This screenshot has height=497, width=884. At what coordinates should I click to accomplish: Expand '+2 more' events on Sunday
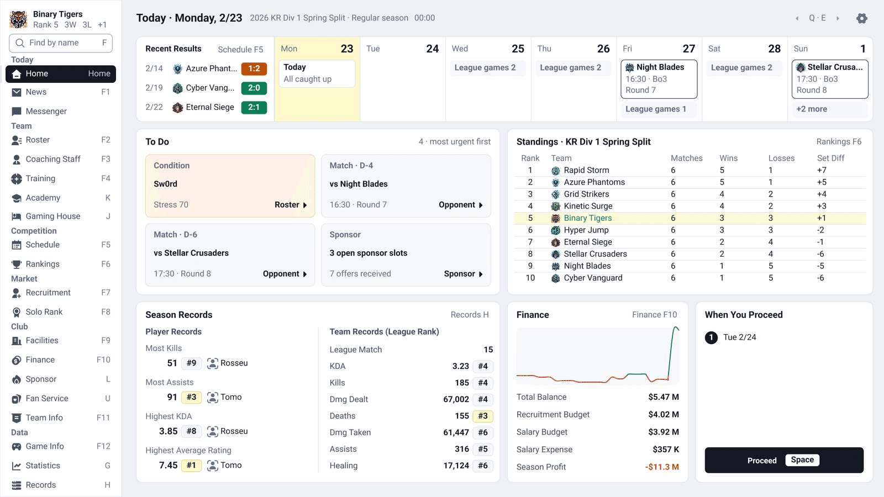[x=830, y=109]
